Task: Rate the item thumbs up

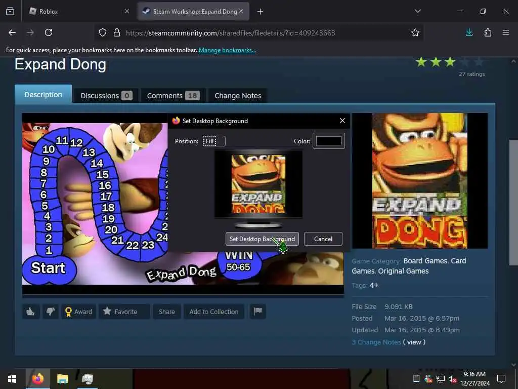Action: tap(31, 312)
